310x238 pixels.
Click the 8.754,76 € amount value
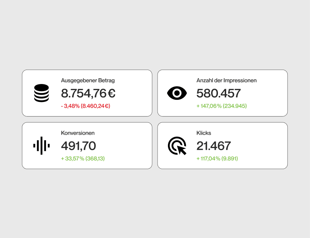point(88,93)
